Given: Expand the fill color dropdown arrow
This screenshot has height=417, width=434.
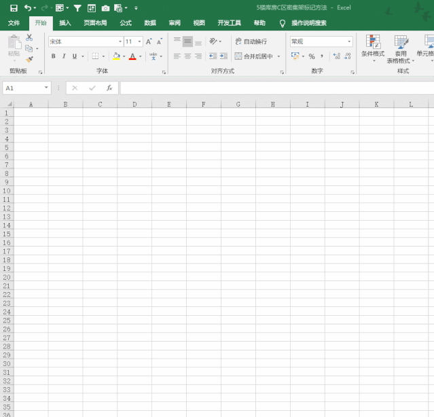Looking at the screenshot, I should click(x=124, y=56).
